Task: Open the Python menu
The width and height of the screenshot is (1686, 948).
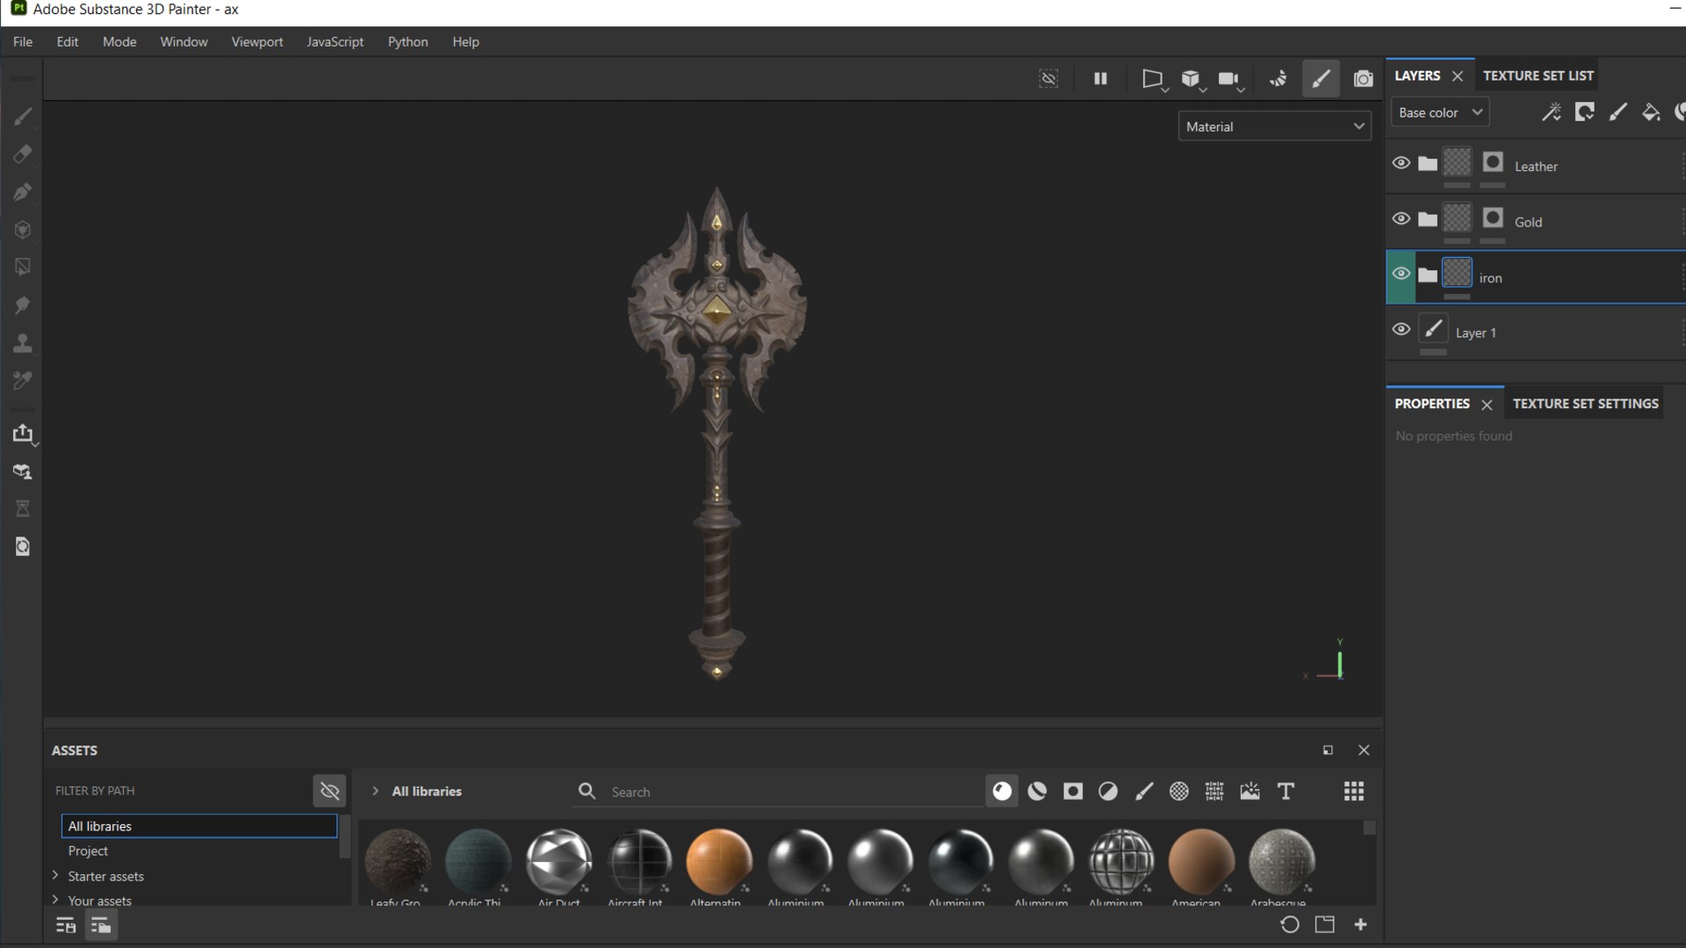Action: (x=408, y=41)
